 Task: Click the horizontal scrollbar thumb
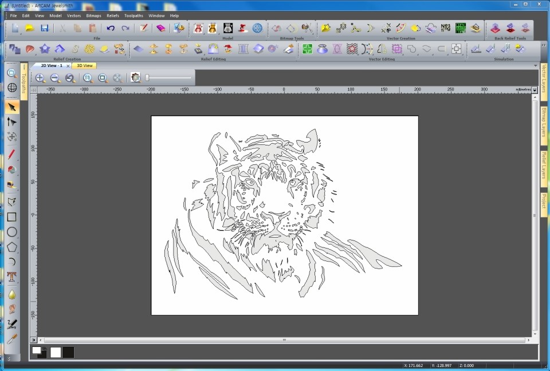285,340
